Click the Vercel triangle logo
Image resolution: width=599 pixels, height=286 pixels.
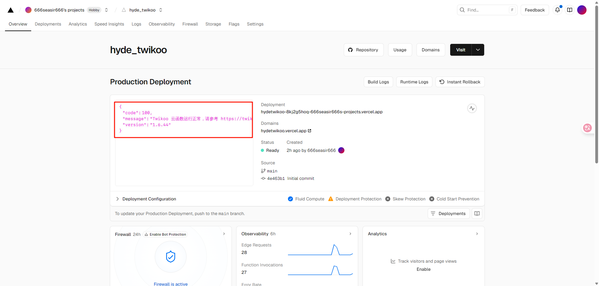click(11, 10)
